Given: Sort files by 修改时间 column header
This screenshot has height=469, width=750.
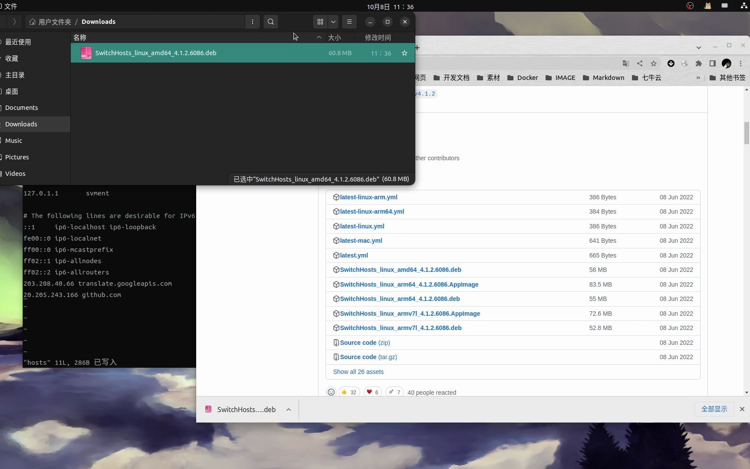Looking at the screenshot, I should point(378,38).
